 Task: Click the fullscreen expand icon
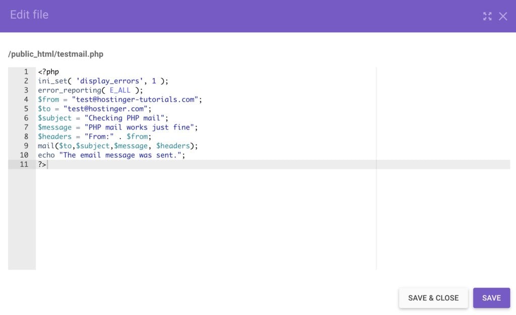[487, 16]
